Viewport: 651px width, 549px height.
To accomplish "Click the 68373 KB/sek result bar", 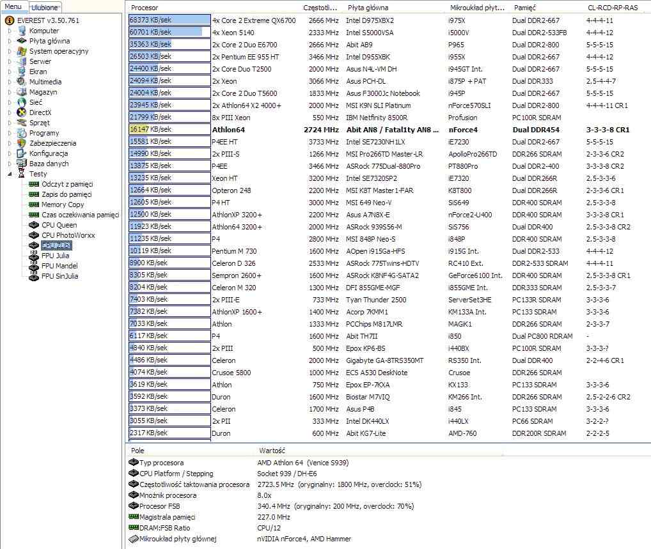I will [169, 20].
